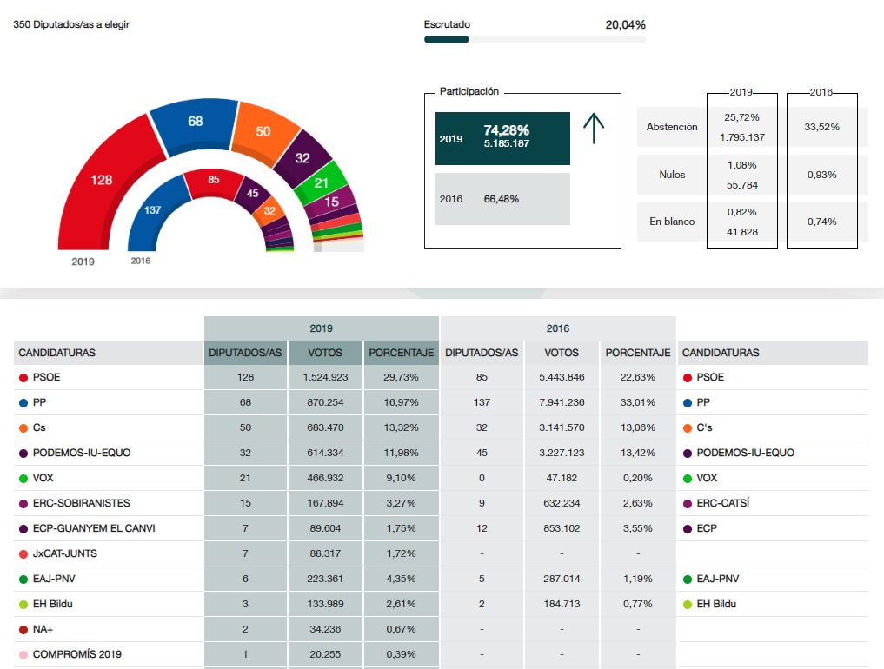Viewport: 884px width, 669px height.
Task: Click the upward arrow next to participation
Action: click(x=593, y=129)
